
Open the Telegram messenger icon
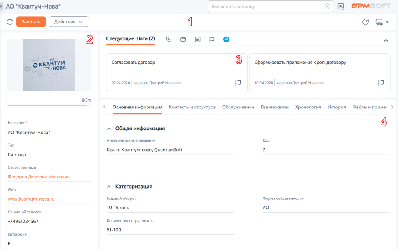point(226,39)
